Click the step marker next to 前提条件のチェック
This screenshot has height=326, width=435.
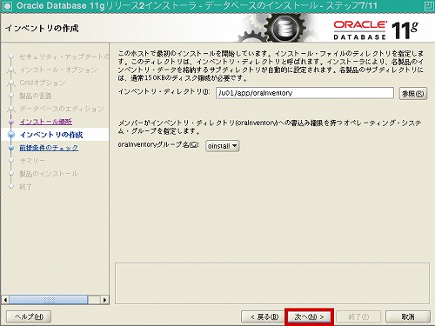tap(11, 148)
